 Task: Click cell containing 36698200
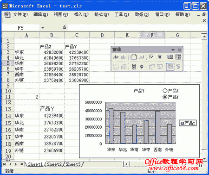click(x=52, y=63)
